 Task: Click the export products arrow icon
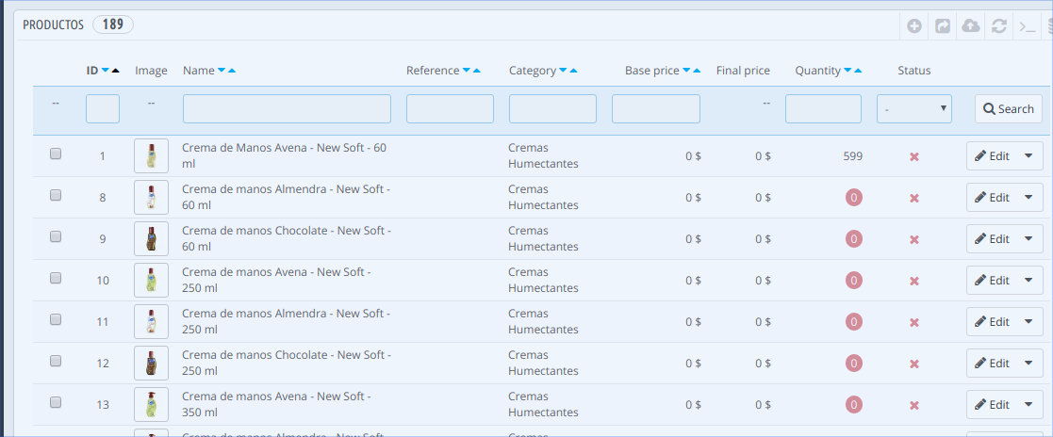tap(943, 26)
